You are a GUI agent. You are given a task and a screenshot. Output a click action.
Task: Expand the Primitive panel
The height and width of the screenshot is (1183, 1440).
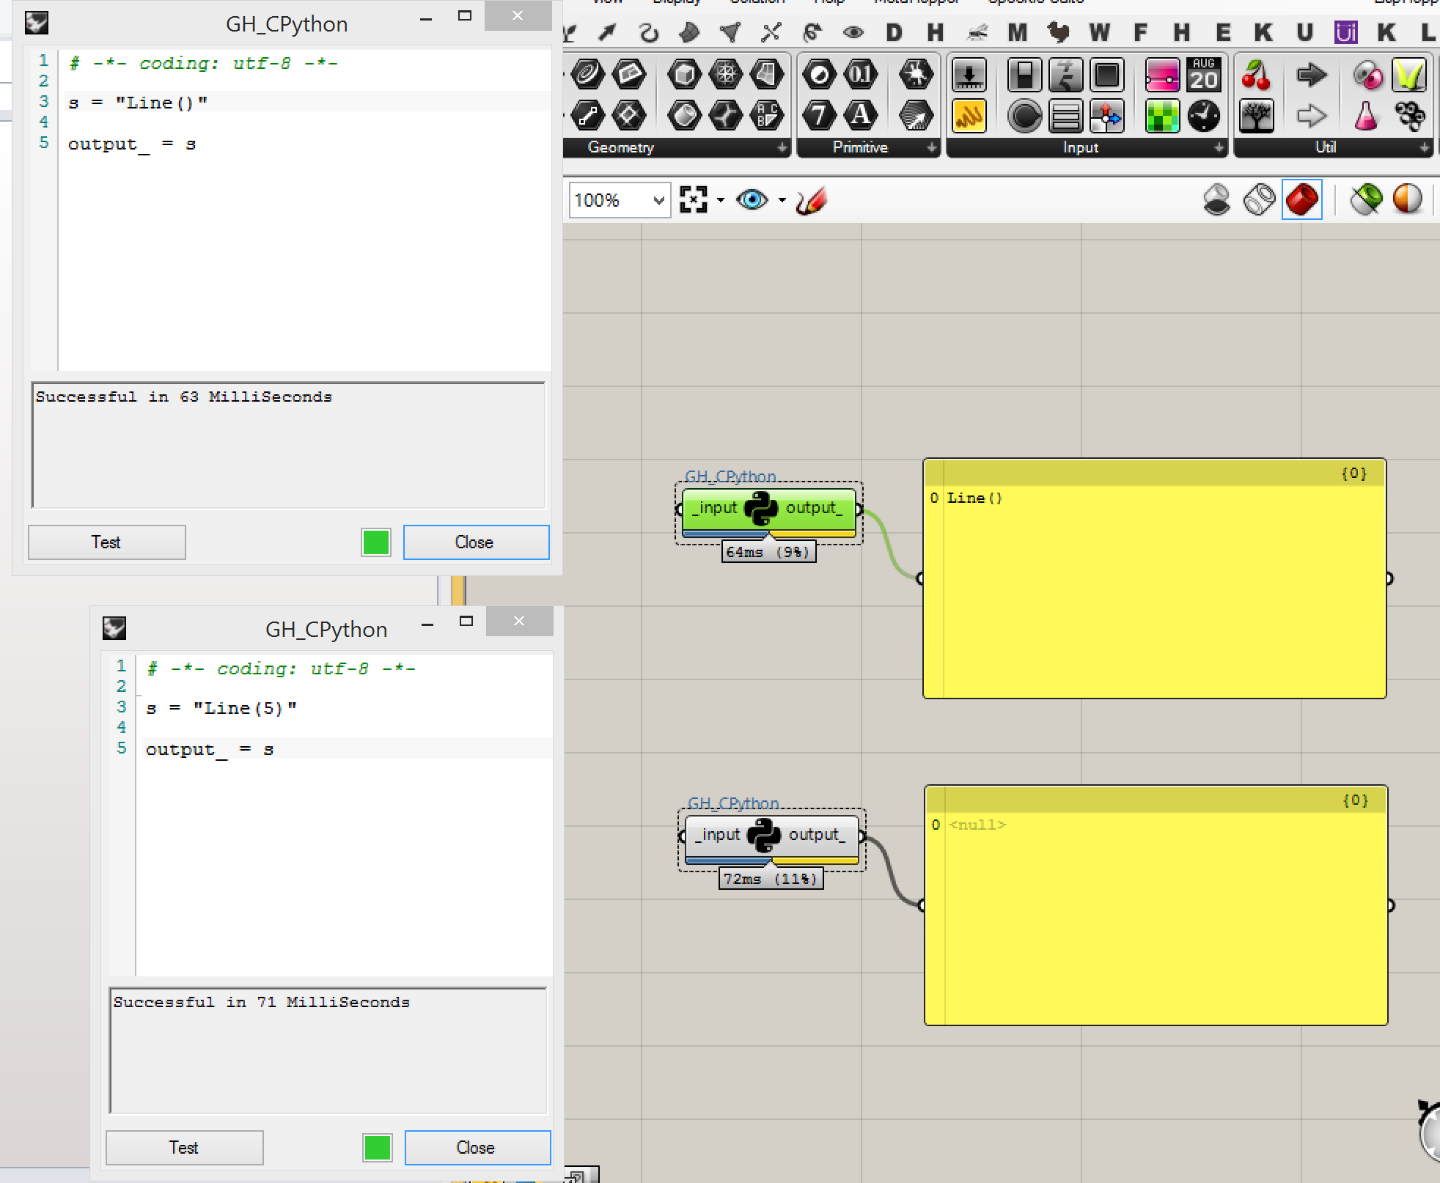(931, 148)
